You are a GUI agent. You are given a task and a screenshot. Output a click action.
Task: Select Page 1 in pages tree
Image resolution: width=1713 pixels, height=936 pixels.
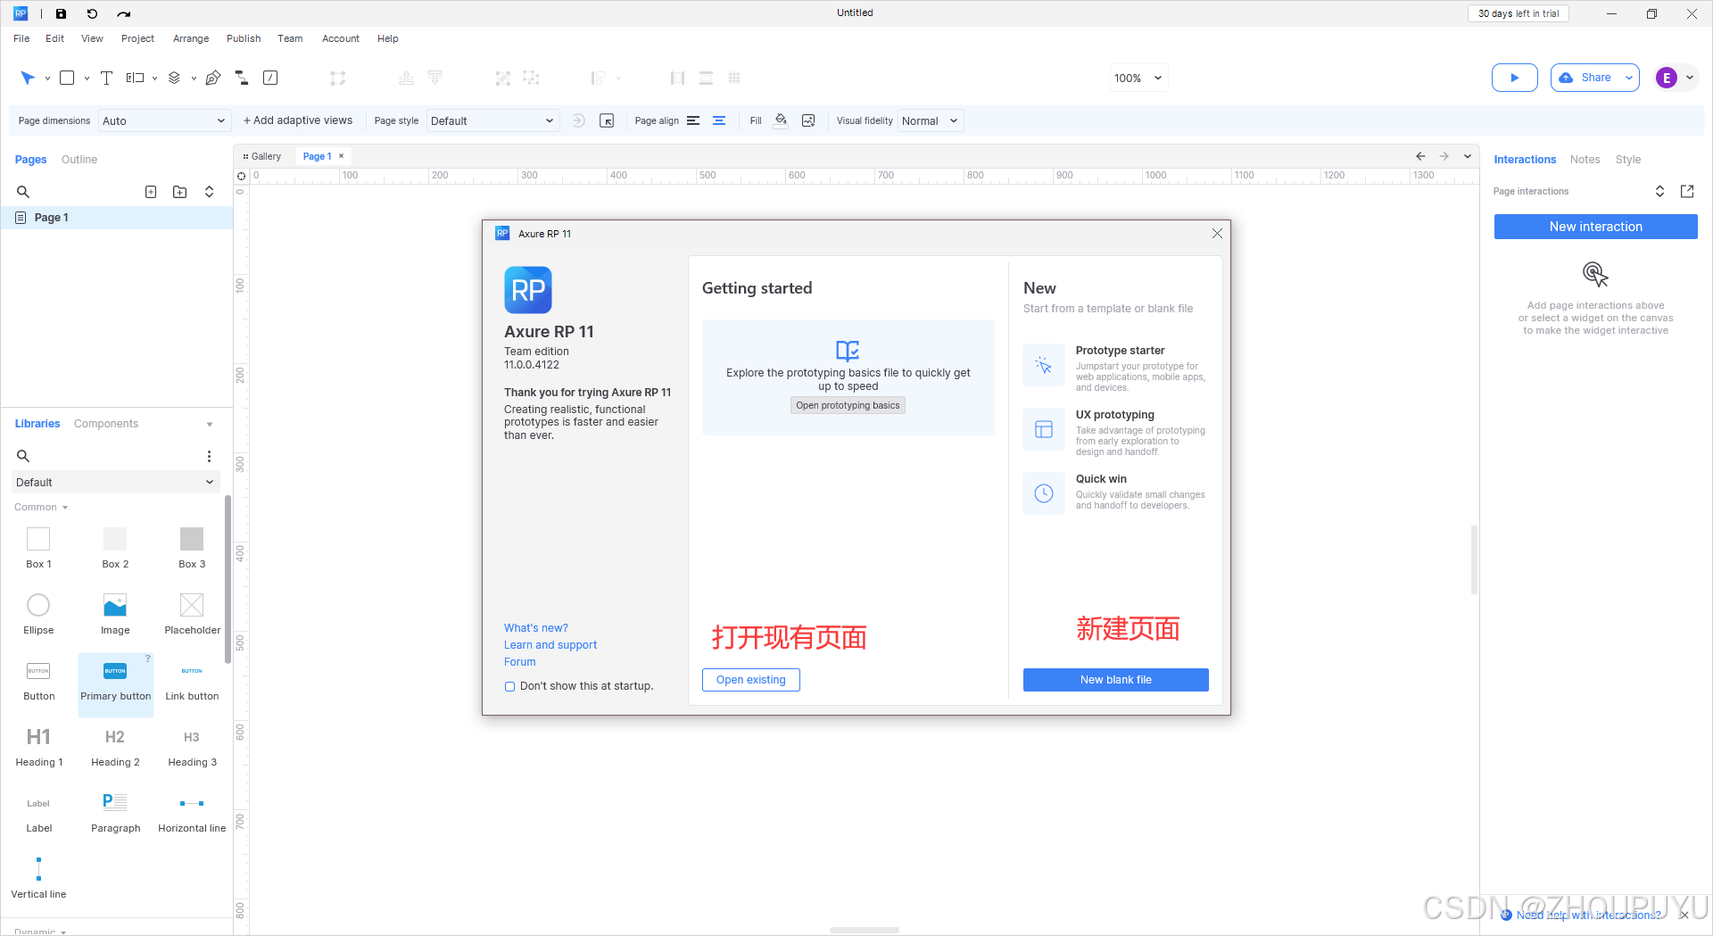(x=117, y=218)
